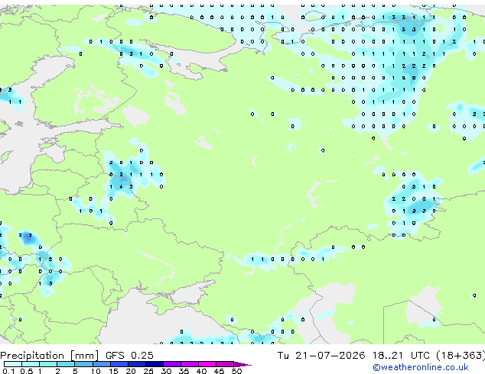Click the legend label '0.1'
Viewport: 485px width, 374px height.
8,371
